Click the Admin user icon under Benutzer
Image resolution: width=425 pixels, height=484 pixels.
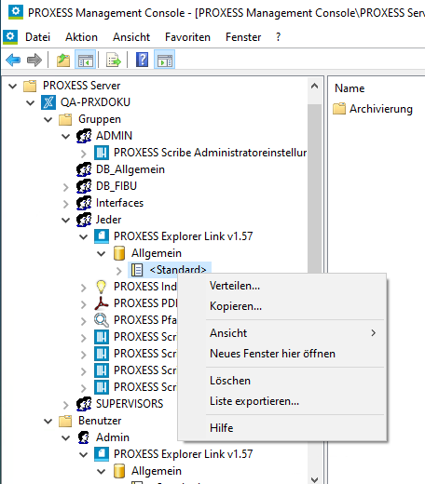(x=84, y=437)
